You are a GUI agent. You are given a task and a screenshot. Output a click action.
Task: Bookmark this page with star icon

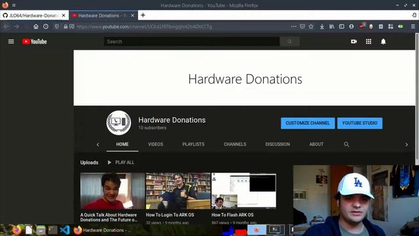click(311, 26)
